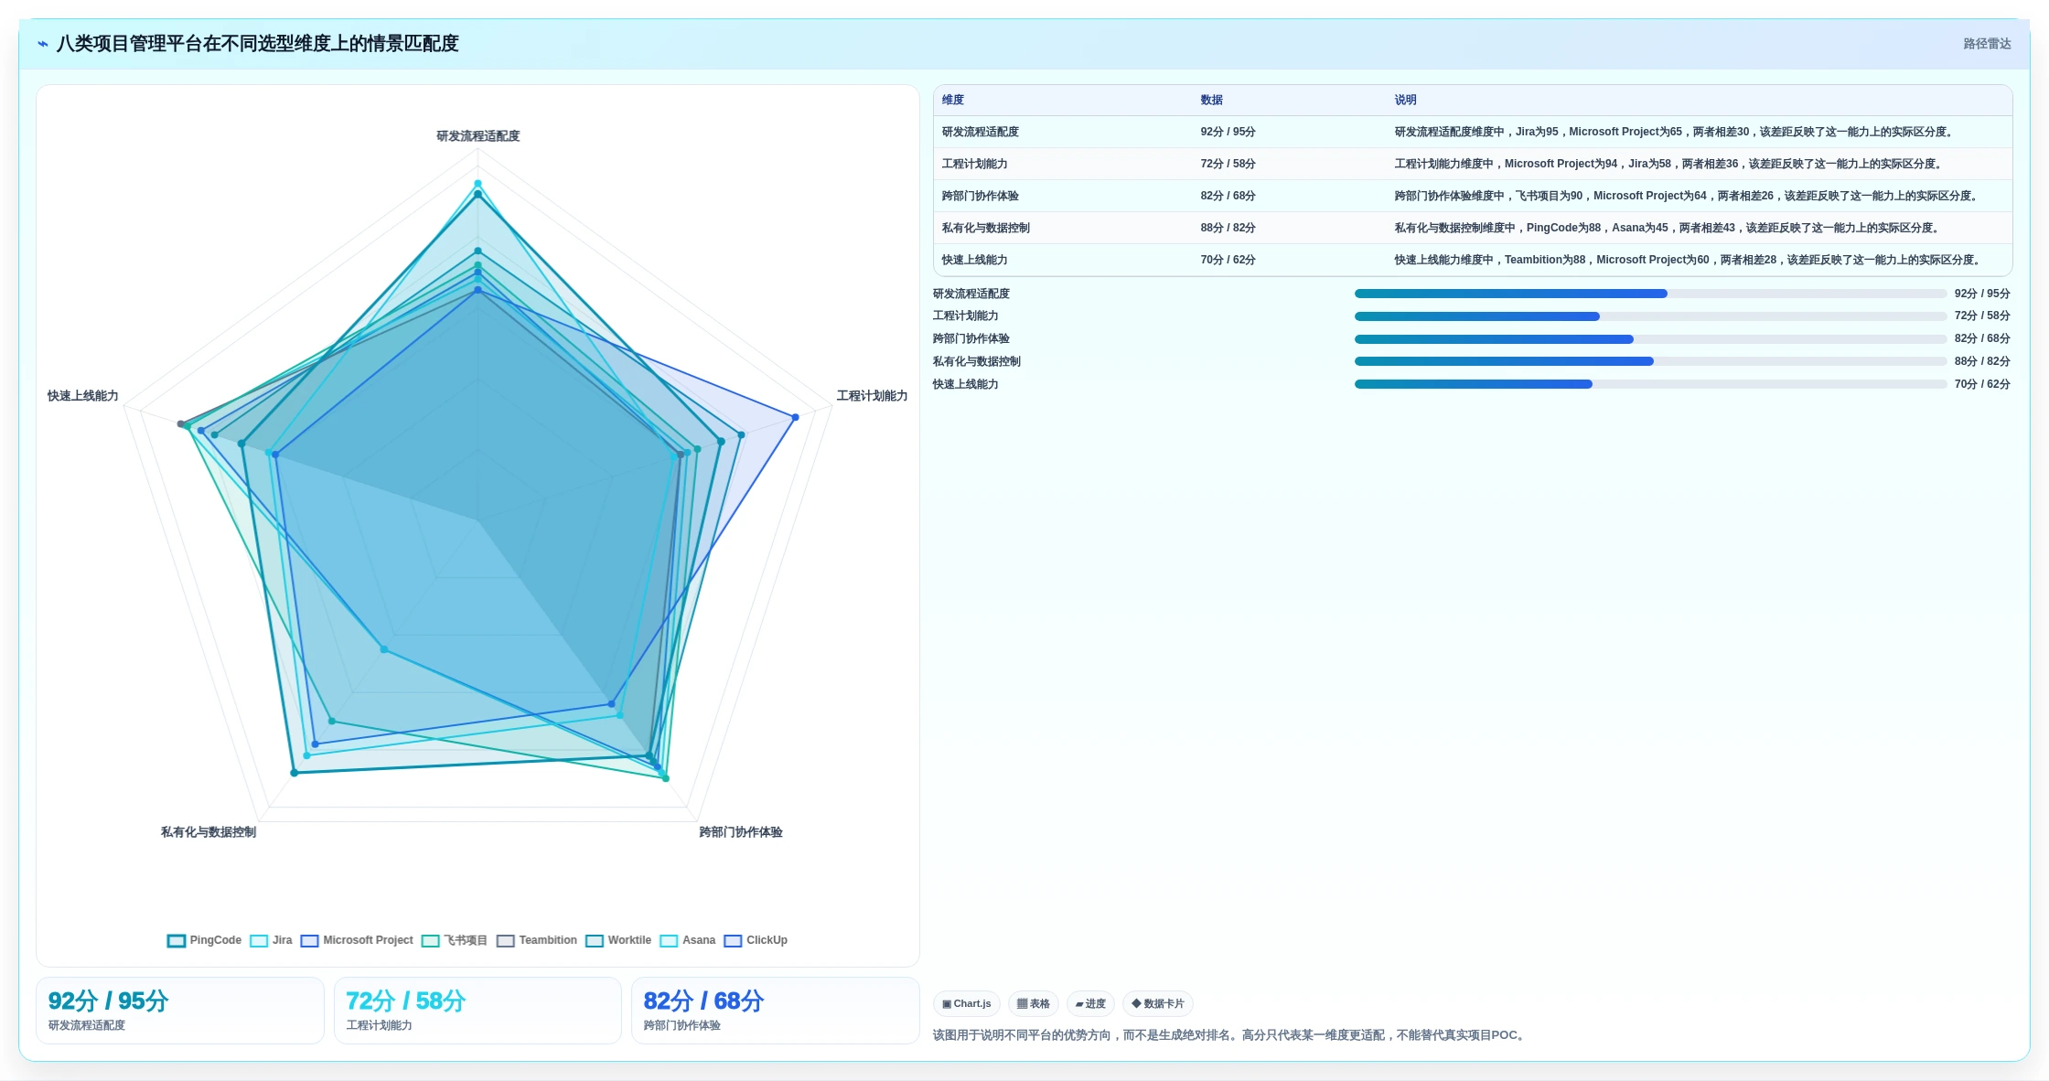Click the 进度 tag
Viewport: 2049px width, 1081px height.
coord(1090,1003)
